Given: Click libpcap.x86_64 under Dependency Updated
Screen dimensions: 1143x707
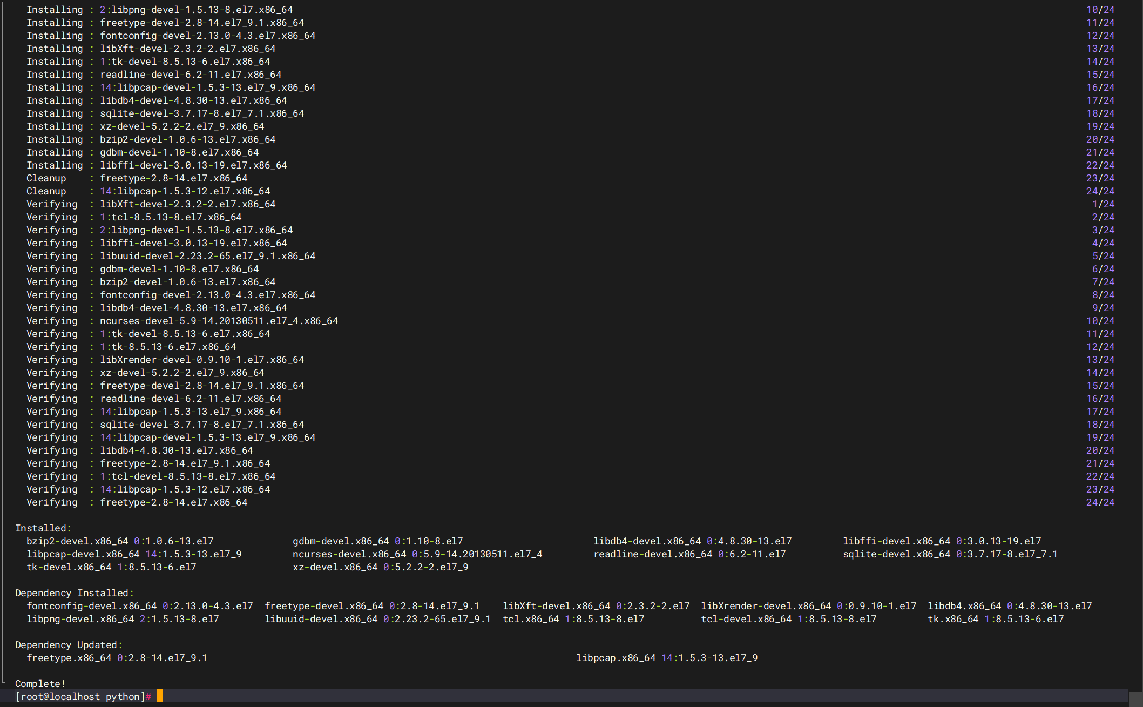Looking at the screenshot, I should pyautogui.click(x=616, y=658).
